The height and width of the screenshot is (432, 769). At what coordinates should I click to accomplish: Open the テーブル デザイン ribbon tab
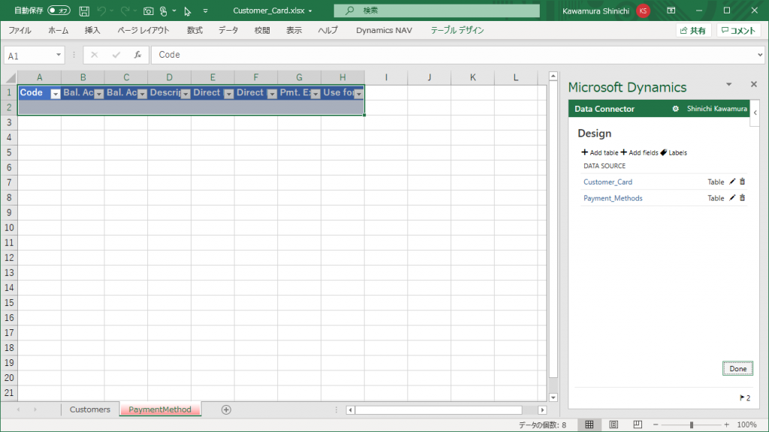(457, 30)
